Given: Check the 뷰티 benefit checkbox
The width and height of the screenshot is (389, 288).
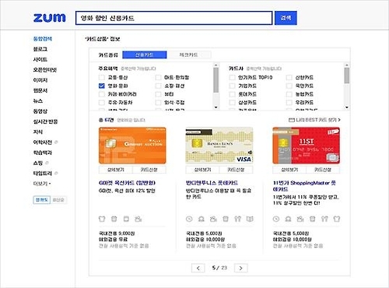Looking at the screenshot, I should tap(158, 94).
